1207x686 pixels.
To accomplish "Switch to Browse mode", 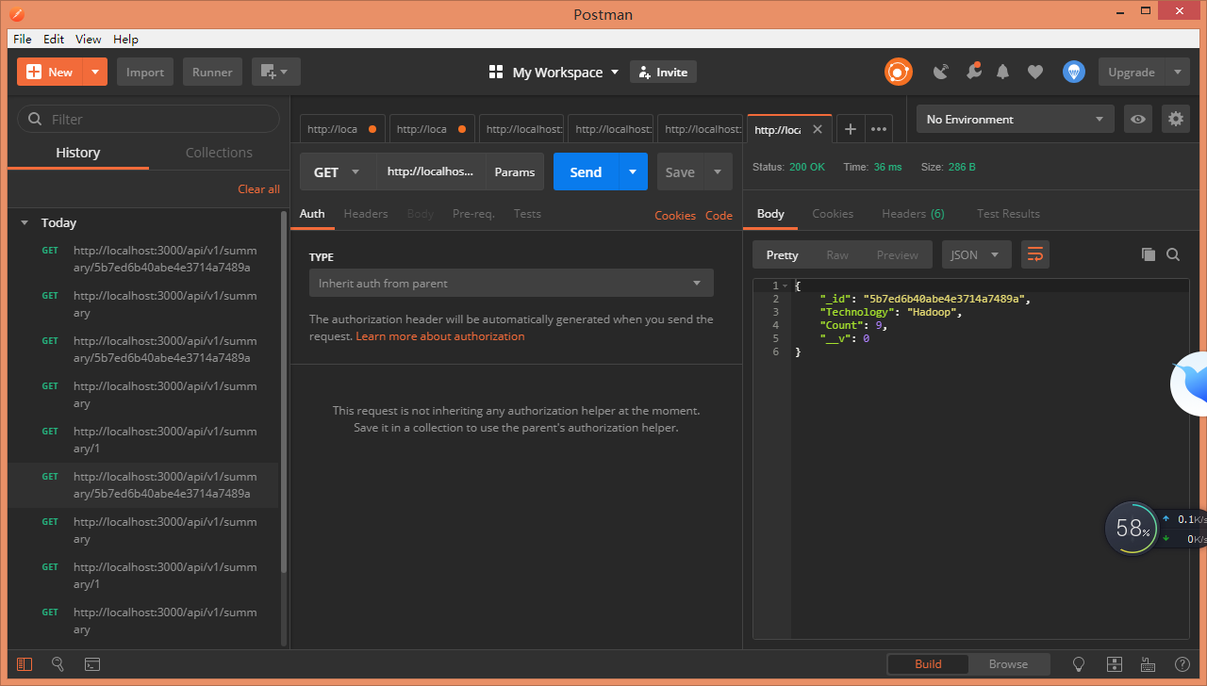I will 1008,663.
